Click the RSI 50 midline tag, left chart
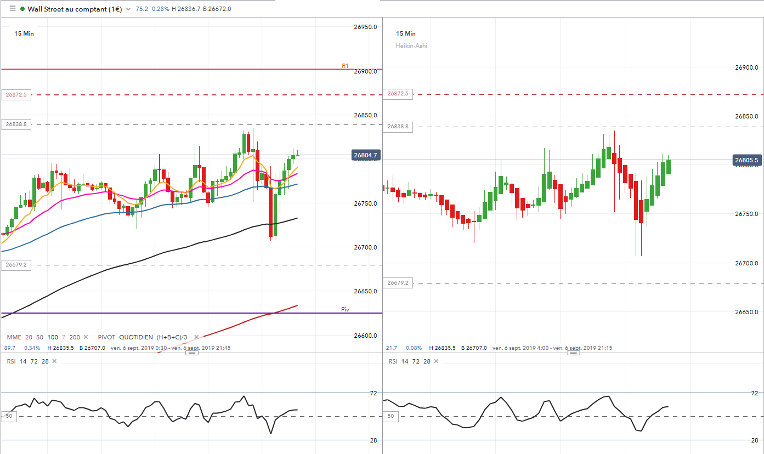This screenshot has height=454, width=764. coord(8,416)
